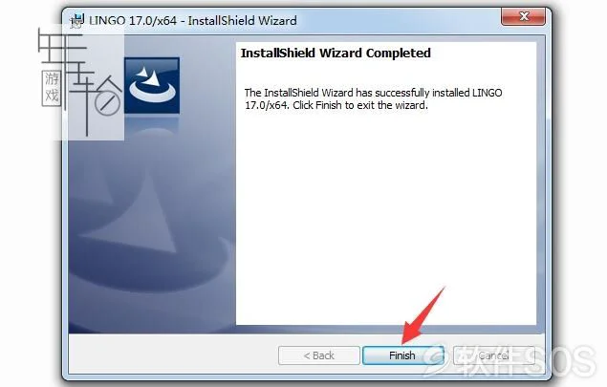Click the logo reflection under InstallShield image
Screen dimensions: 607x387
(152, 126)
